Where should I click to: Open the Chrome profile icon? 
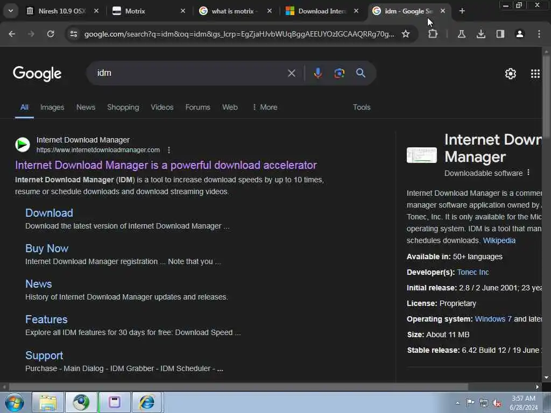pos(519,34)
